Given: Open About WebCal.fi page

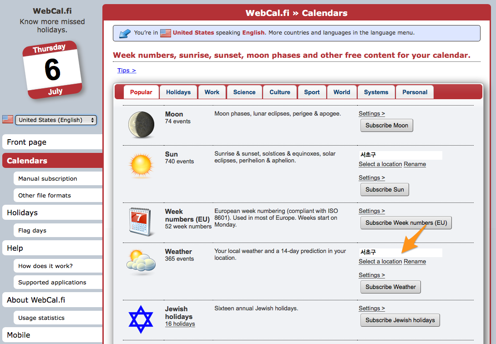Looking at the screenshot, I should click(52, 300).
